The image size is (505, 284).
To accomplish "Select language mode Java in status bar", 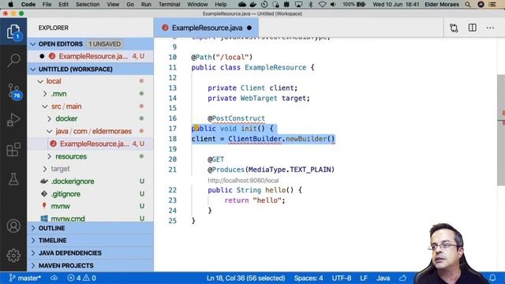I will [x=383, y=278].
